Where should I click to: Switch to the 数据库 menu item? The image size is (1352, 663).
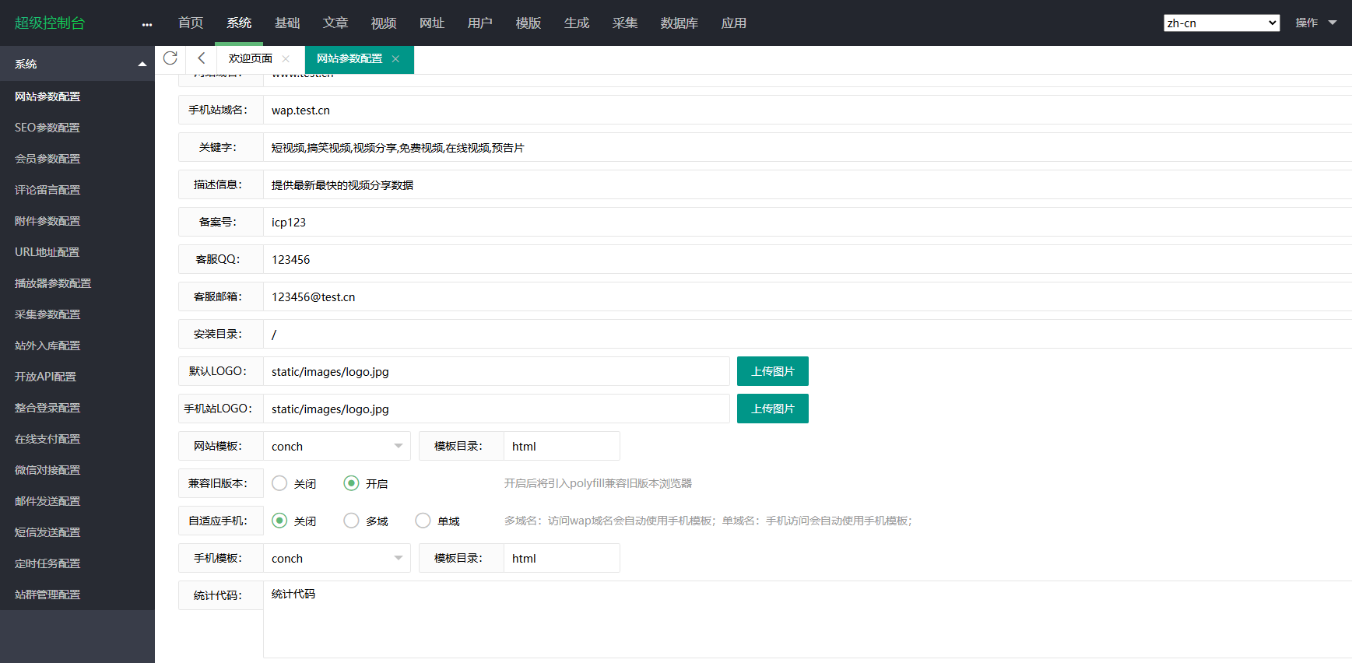[679, 23]
